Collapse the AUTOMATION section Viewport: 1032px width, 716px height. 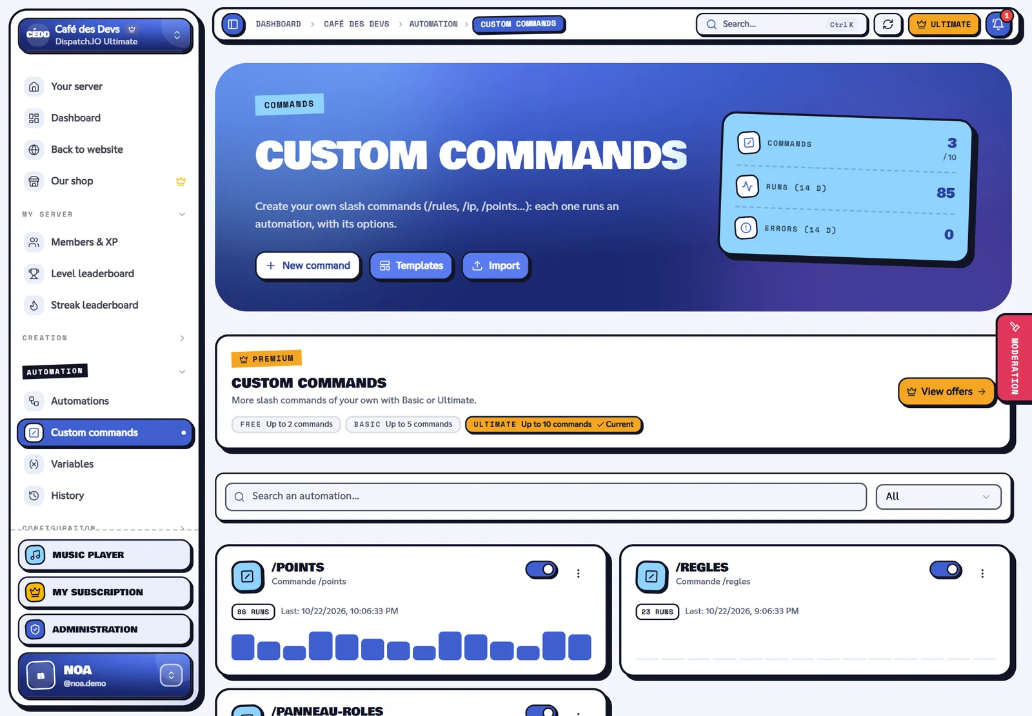pos(182,372)
